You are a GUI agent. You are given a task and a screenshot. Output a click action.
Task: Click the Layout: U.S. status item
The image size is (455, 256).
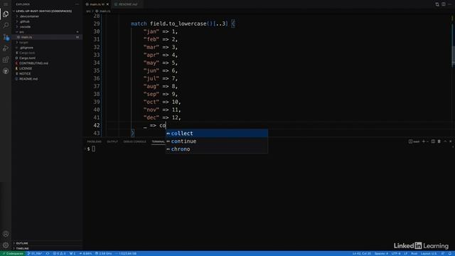[429, 254]
